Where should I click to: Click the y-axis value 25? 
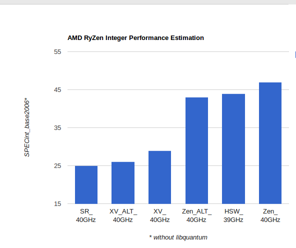point(57,166)
